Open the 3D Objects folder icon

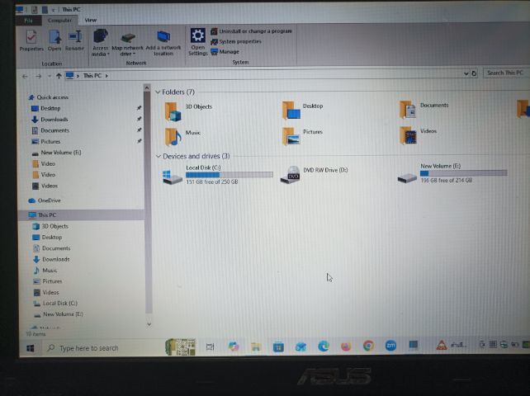coord(173,111)
